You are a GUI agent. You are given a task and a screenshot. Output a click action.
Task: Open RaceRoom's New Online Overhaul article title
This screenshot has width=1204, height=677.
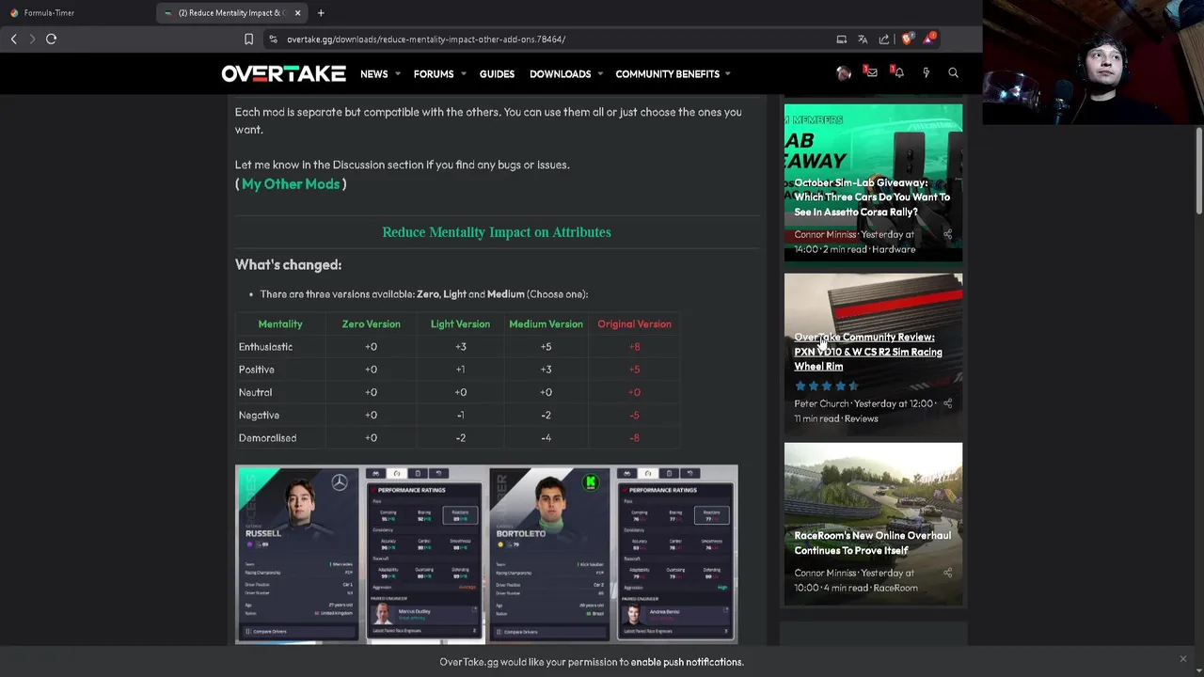point(872,543)
